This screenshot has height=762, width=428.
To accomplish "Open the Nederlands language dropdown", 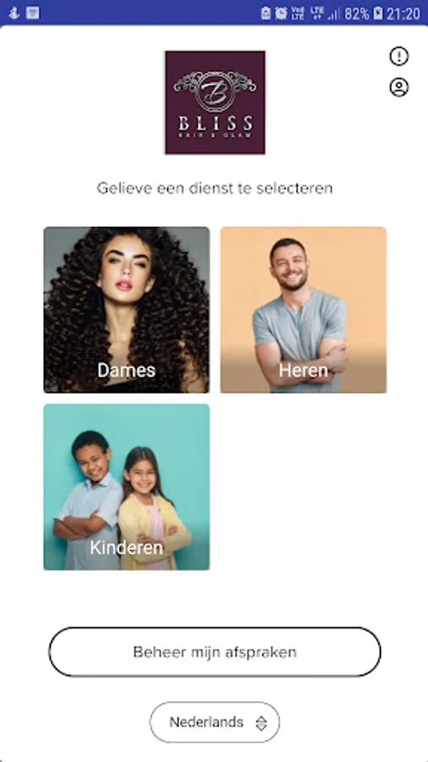I will coord(215,722).
